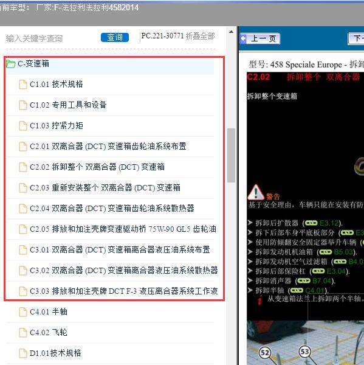Open C2.05 排放和加注齿轮油 entry

[x=123, y=229]
